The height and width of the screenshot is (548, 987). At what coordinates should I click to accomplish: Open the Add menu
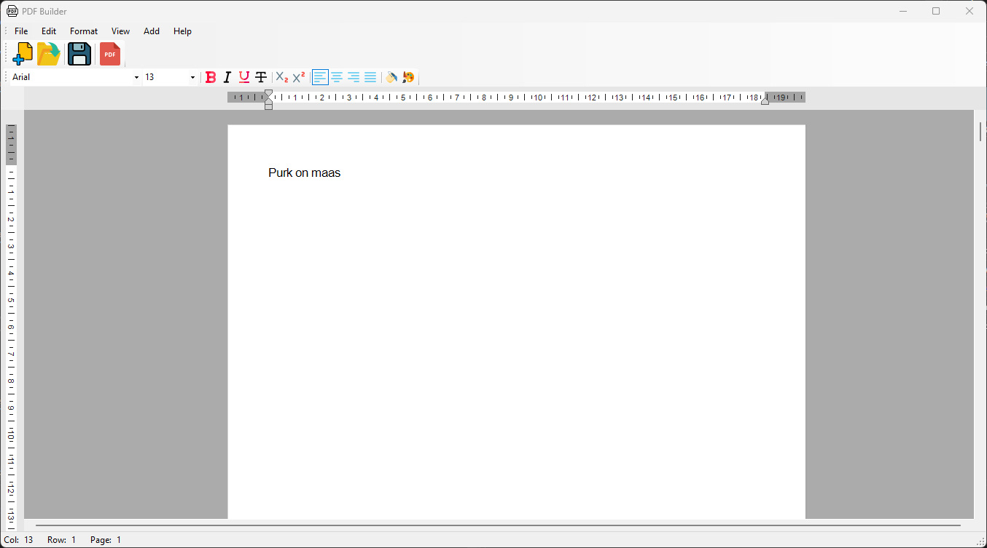click(x=152, y=31)
